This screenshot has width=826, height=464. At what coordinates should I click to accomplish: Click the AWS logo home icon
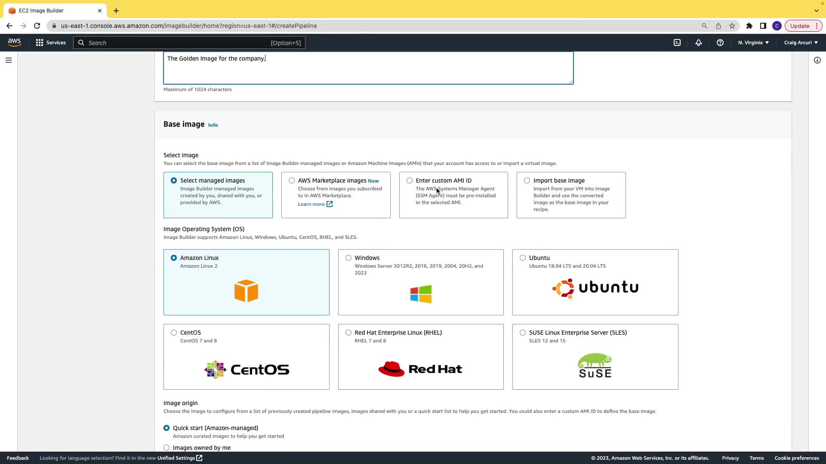tap(14, 43)
